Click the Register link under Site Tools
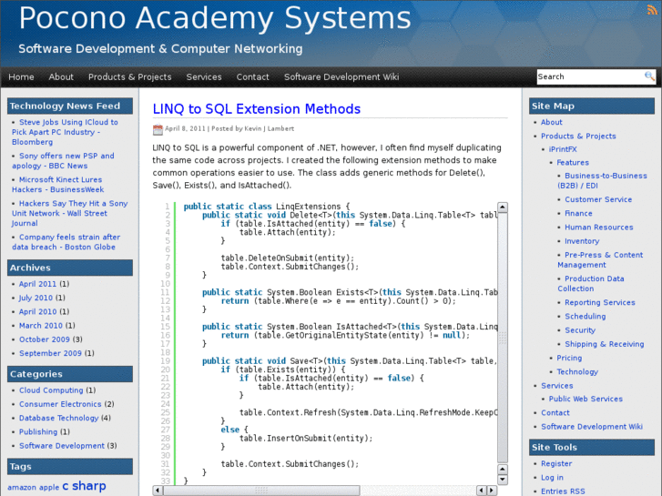662x496 pixels. click(556, 464)
